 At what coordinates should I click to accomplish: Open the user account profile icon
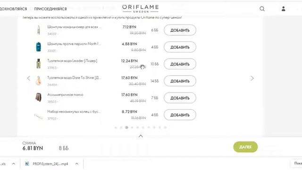(283, 8)
